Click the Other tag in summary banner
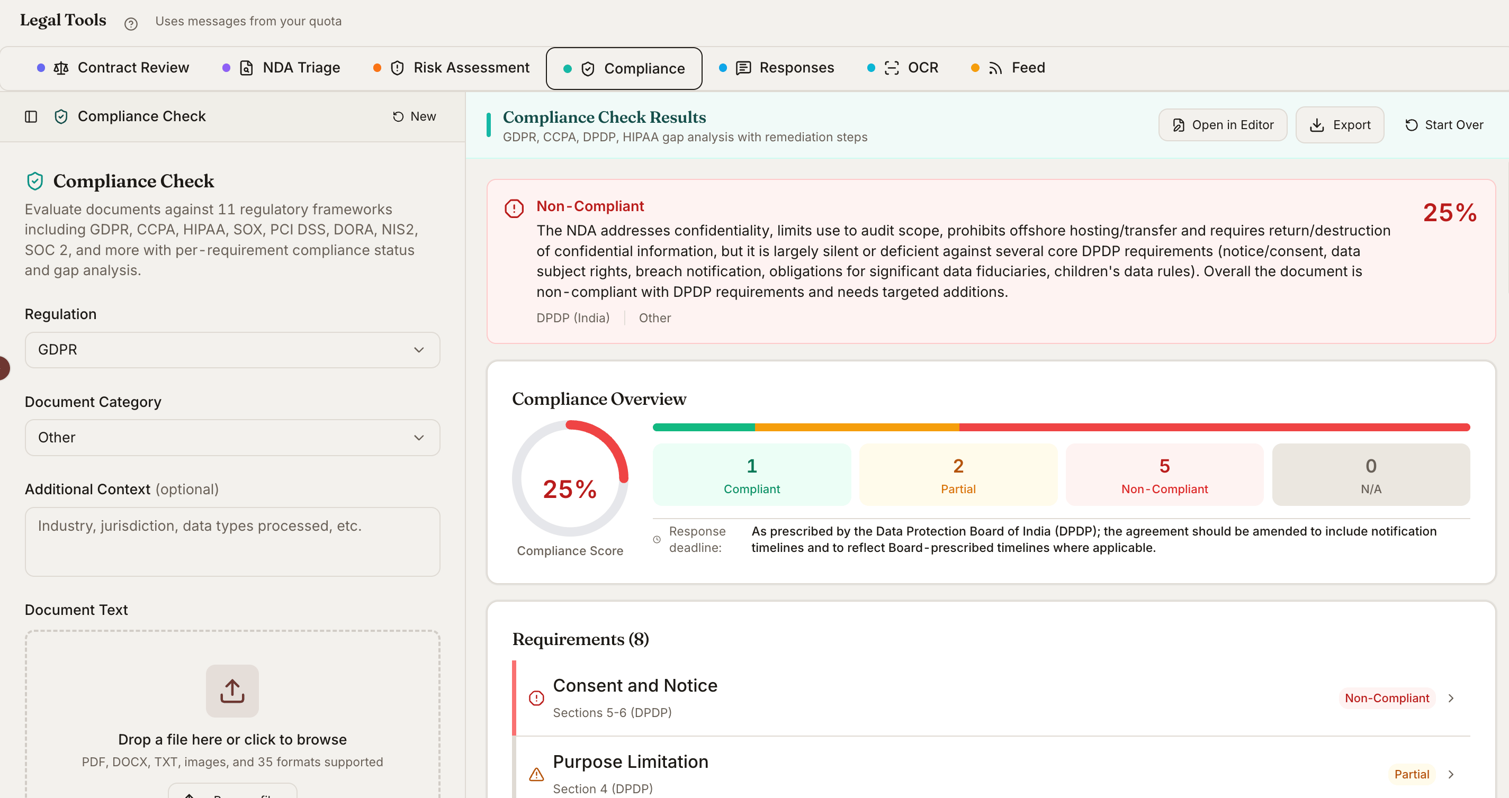This screenshot has height=798, width=1509. [654, 318]
